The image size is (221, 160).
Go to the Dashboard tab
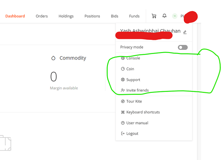(x=15, y=16)
